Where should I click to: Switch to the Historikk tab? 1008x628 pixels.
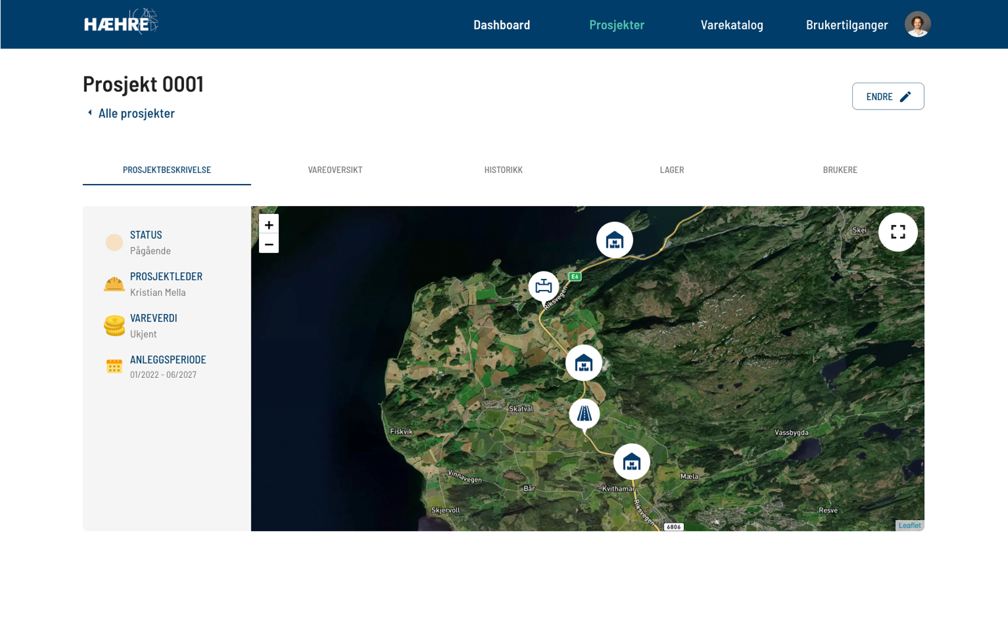(x=503, y=170)
